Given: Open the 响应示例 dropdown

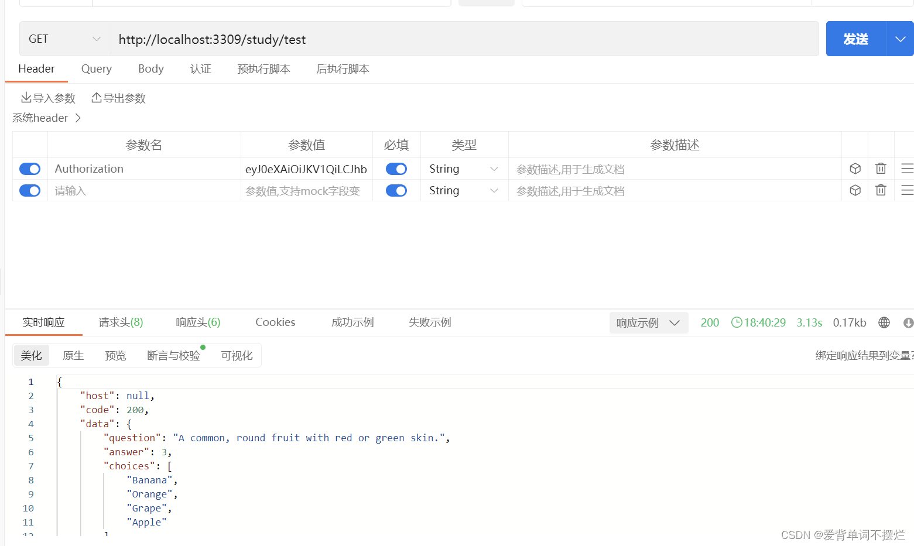Looking at the screenshot, I should tap(648, 322).
